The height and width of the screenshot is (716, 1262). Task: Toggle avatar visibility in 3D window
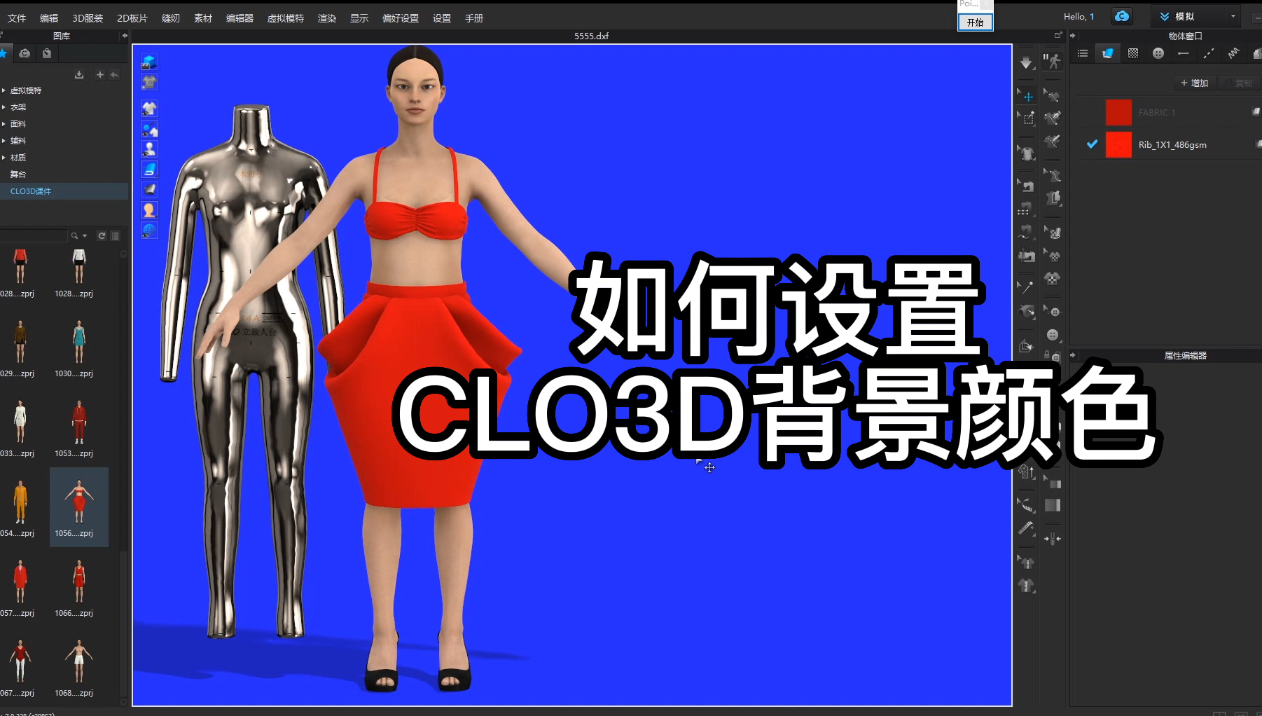[148, 149]
